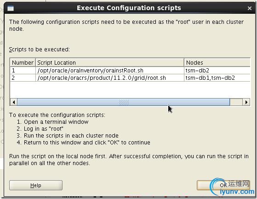Viewport: 257px width, 199px height.
Task: Close the Execute Configuration scripts dialog
Action: coord(250,8)
